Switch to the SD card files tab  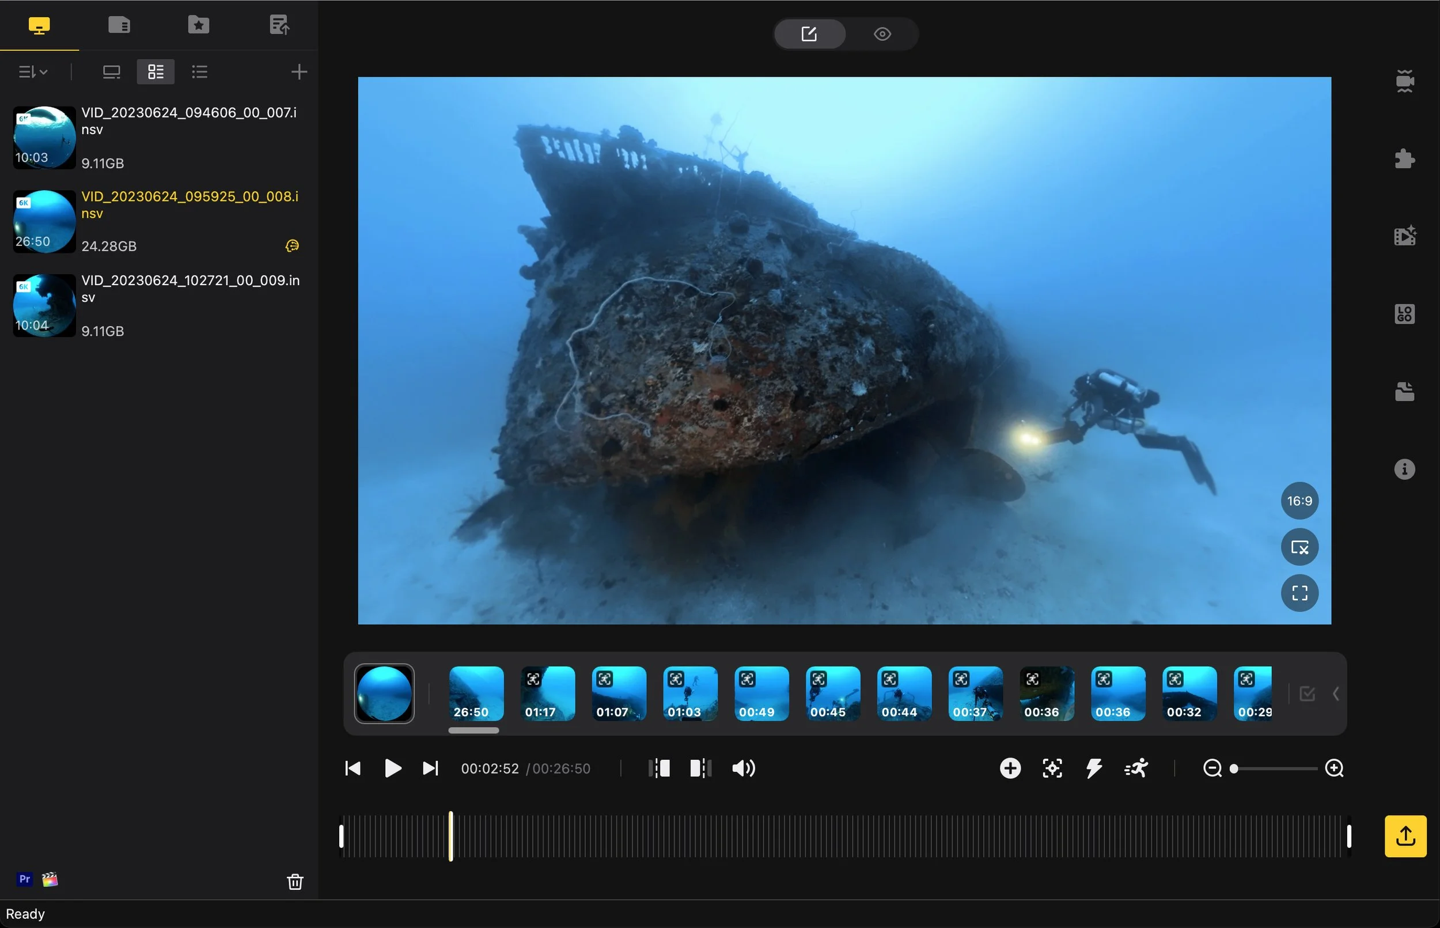click(119, 25)
